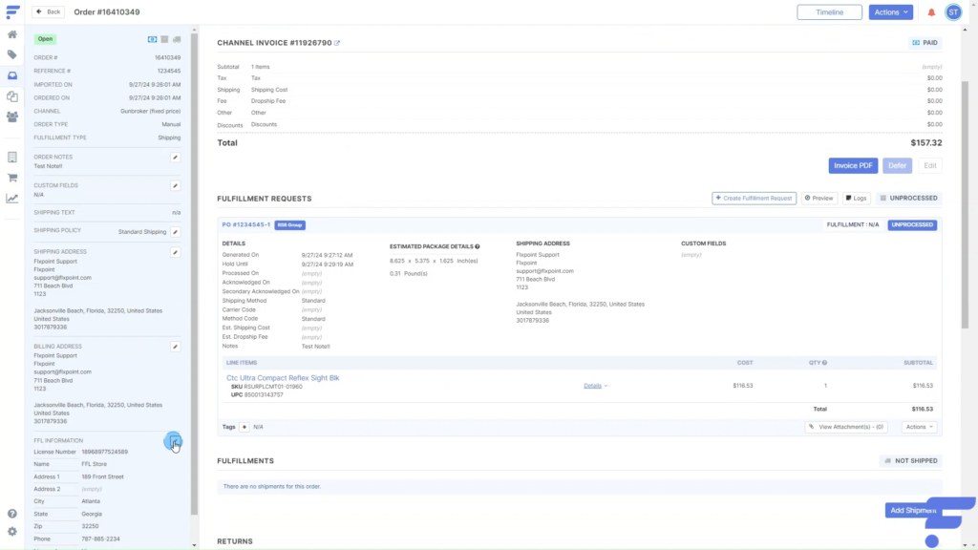Viewport: 978px width, 550px height.
Task: Edit Order Notes with the pencil icon
Action: tap(175, 158)
